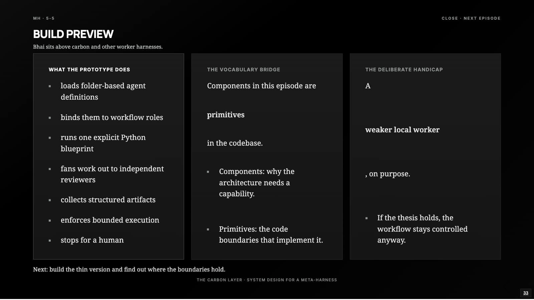Click the slide number 33 link
This screenshot has height=300, width=534.
526,293
